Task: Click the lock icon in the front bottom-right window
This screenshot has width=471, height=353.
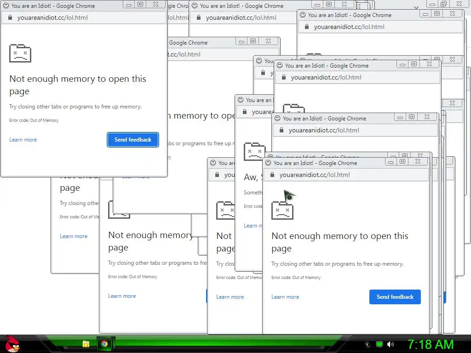Action: pos(272,175)
